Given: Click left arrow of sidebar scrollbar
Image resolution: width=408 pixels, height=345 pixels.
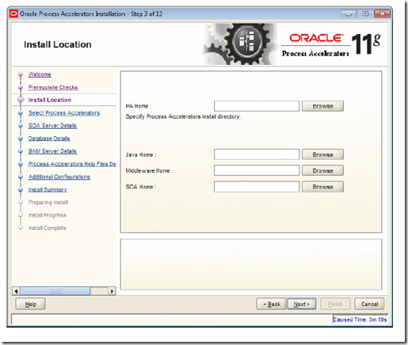Looking at the screenshot, I should tap(17, 291).
